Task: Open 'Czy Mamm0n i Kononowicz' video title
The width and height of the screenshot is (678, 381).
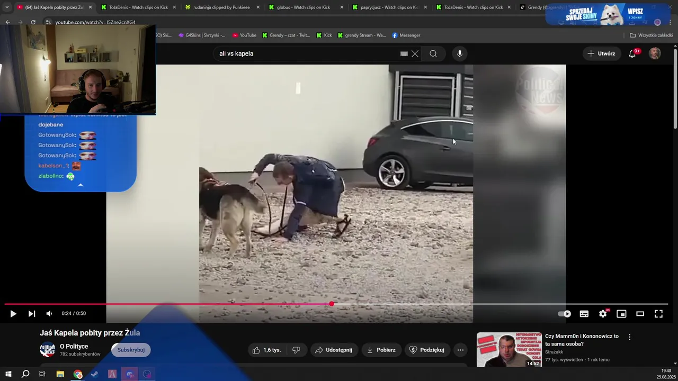Action: (582, 340)
